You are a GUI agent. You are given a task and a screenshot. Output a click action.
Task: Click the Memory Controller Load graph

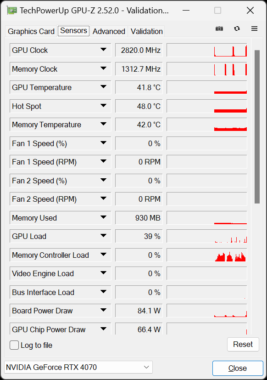tap(207, 255)
